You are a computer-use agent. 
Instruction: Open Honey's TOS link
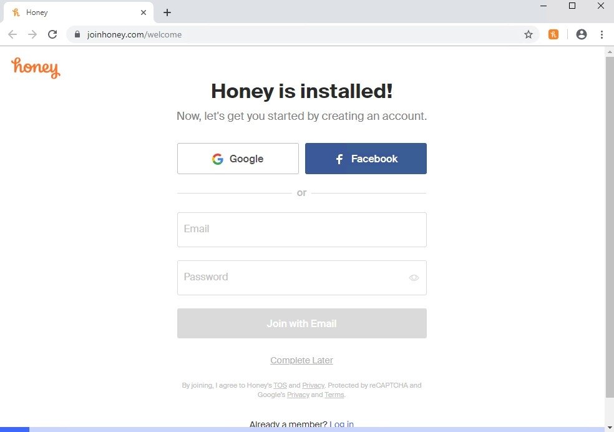(280, 385)
